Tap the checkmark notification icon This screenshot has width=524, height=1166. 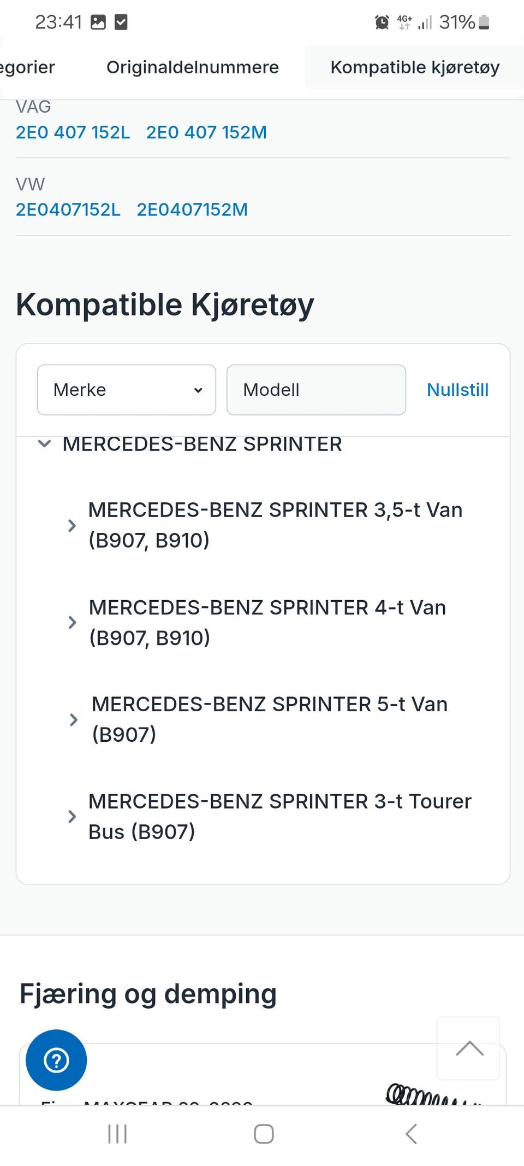tap(121, 22)
